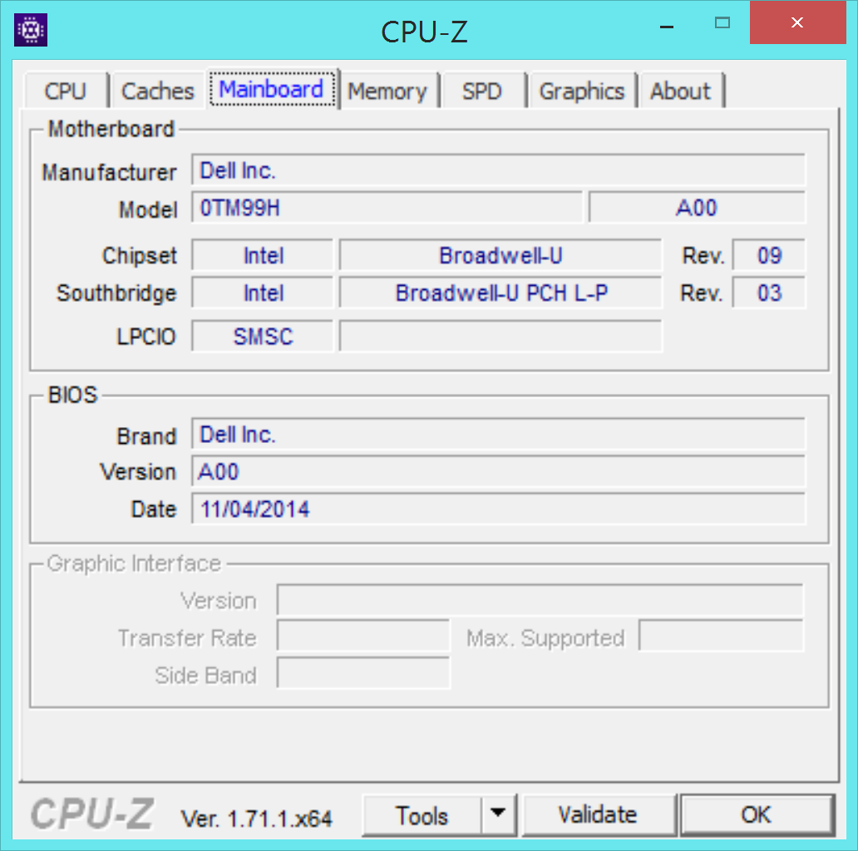This screenshot has width=858, height=851.
Task: Click the Chipset label
Action: (140, 255)
